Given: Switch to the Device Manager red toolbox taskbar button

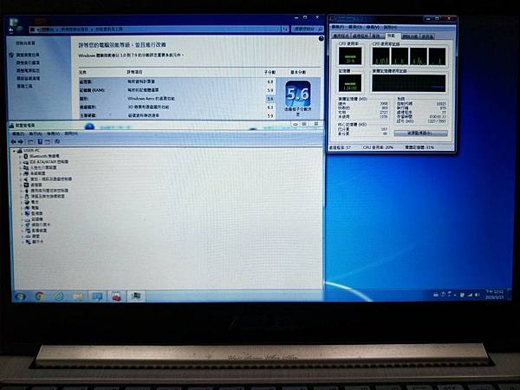Looking at the screenshot, I should click(x=116, y=296).
